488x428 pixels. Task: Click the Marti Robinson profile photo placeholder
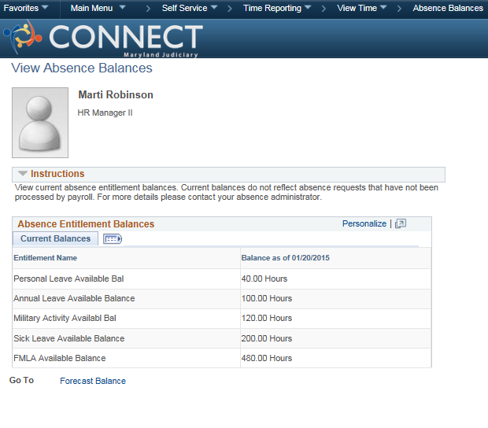click(40, 122)
